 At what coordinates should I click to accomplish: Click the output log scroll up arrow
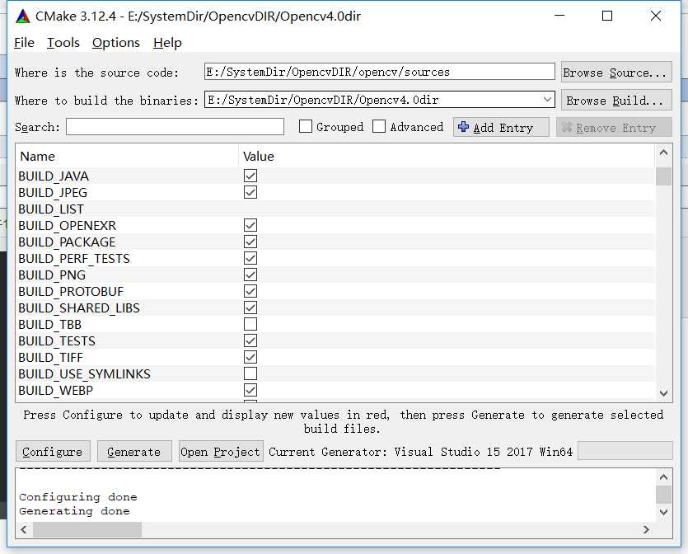tap(663, 477)
